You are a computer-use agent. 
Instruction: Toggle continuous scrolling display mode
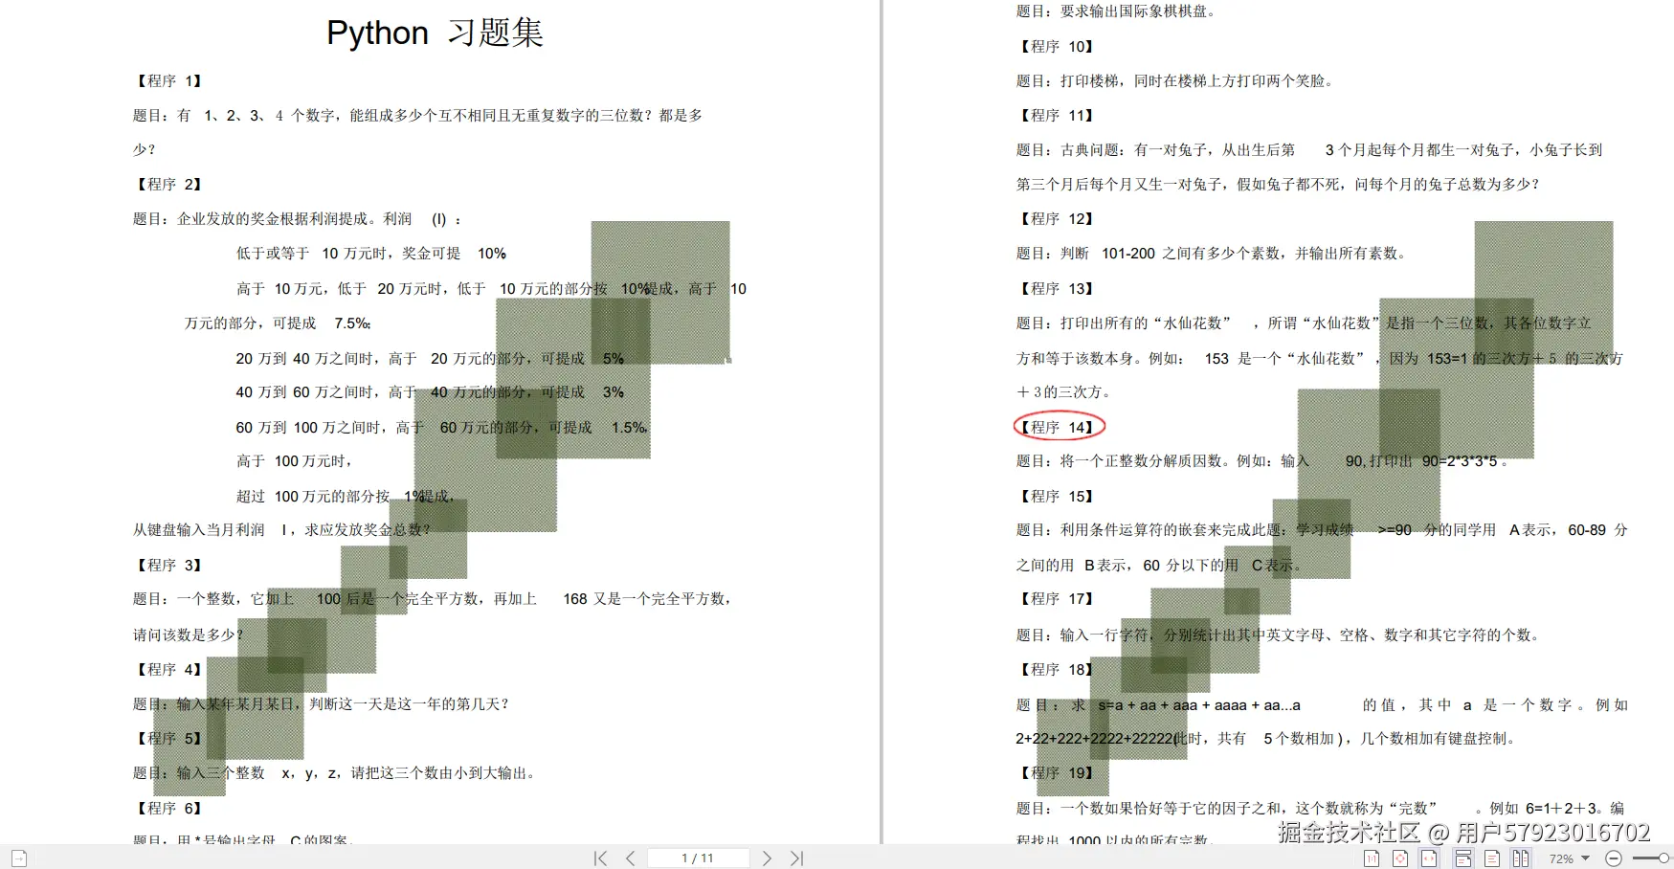[1464, 858]
